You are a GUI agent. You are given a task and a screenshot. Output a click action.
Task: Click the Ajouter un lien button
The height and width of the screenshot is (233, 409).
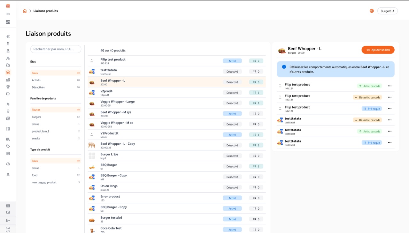[378, 50]
